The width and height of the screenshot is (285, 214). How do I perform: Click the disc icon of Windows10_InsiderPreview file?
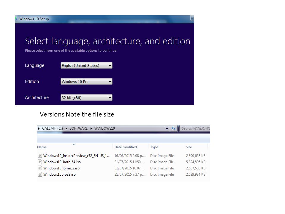pyautogui.click(x=40, y=155)
